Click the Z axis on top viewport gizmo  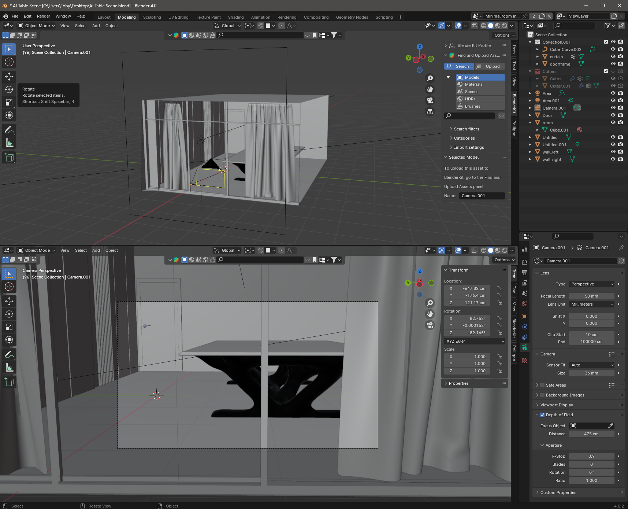(x=420, y=47)
